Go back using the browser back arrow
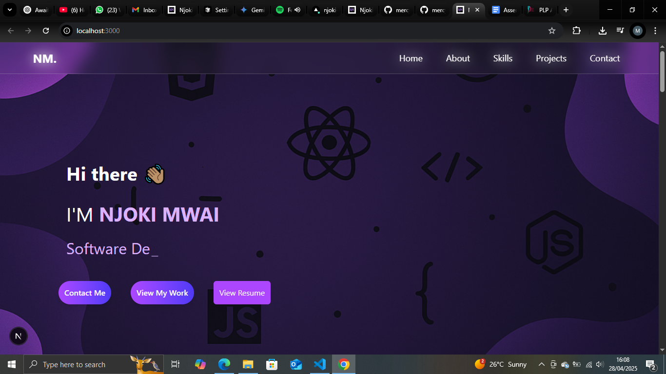Image resolution: width=666 pixels, height=374 pixels. click(x=11, y=31)
